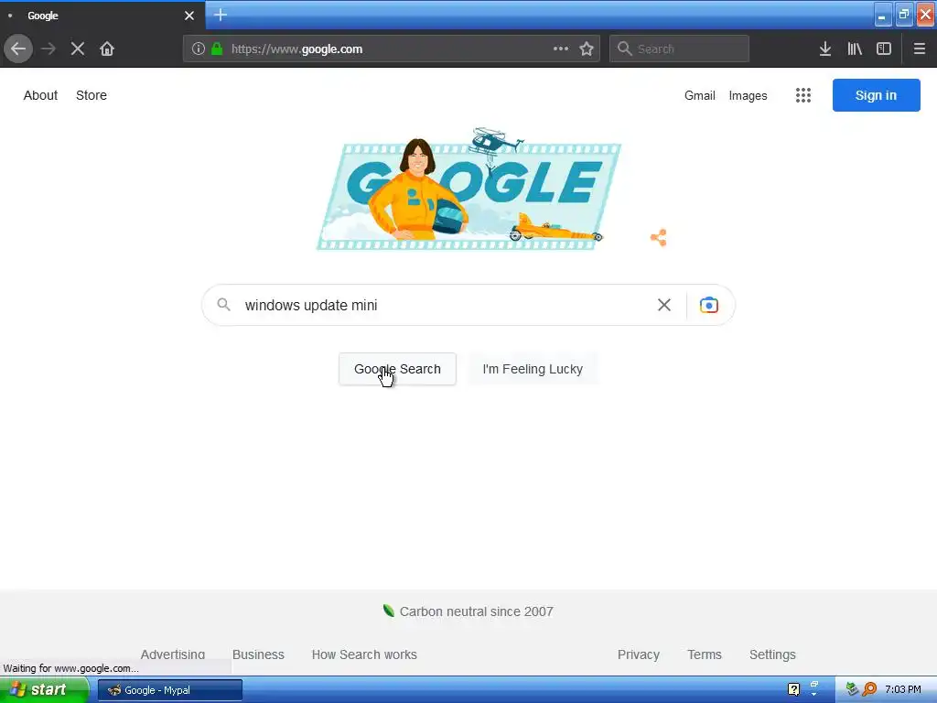
Task: Click the I'm Feeling Lucky button
Action: tap(533, 369)
